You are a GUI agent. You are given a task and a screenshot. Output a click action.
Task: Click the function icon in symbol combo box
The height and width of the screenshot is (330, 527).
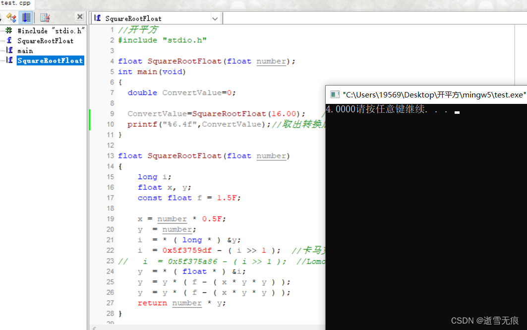pos(98,18)
